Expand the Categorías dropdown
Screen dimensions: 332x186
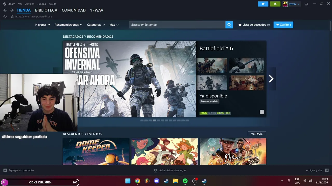click(x=96, y=25)
